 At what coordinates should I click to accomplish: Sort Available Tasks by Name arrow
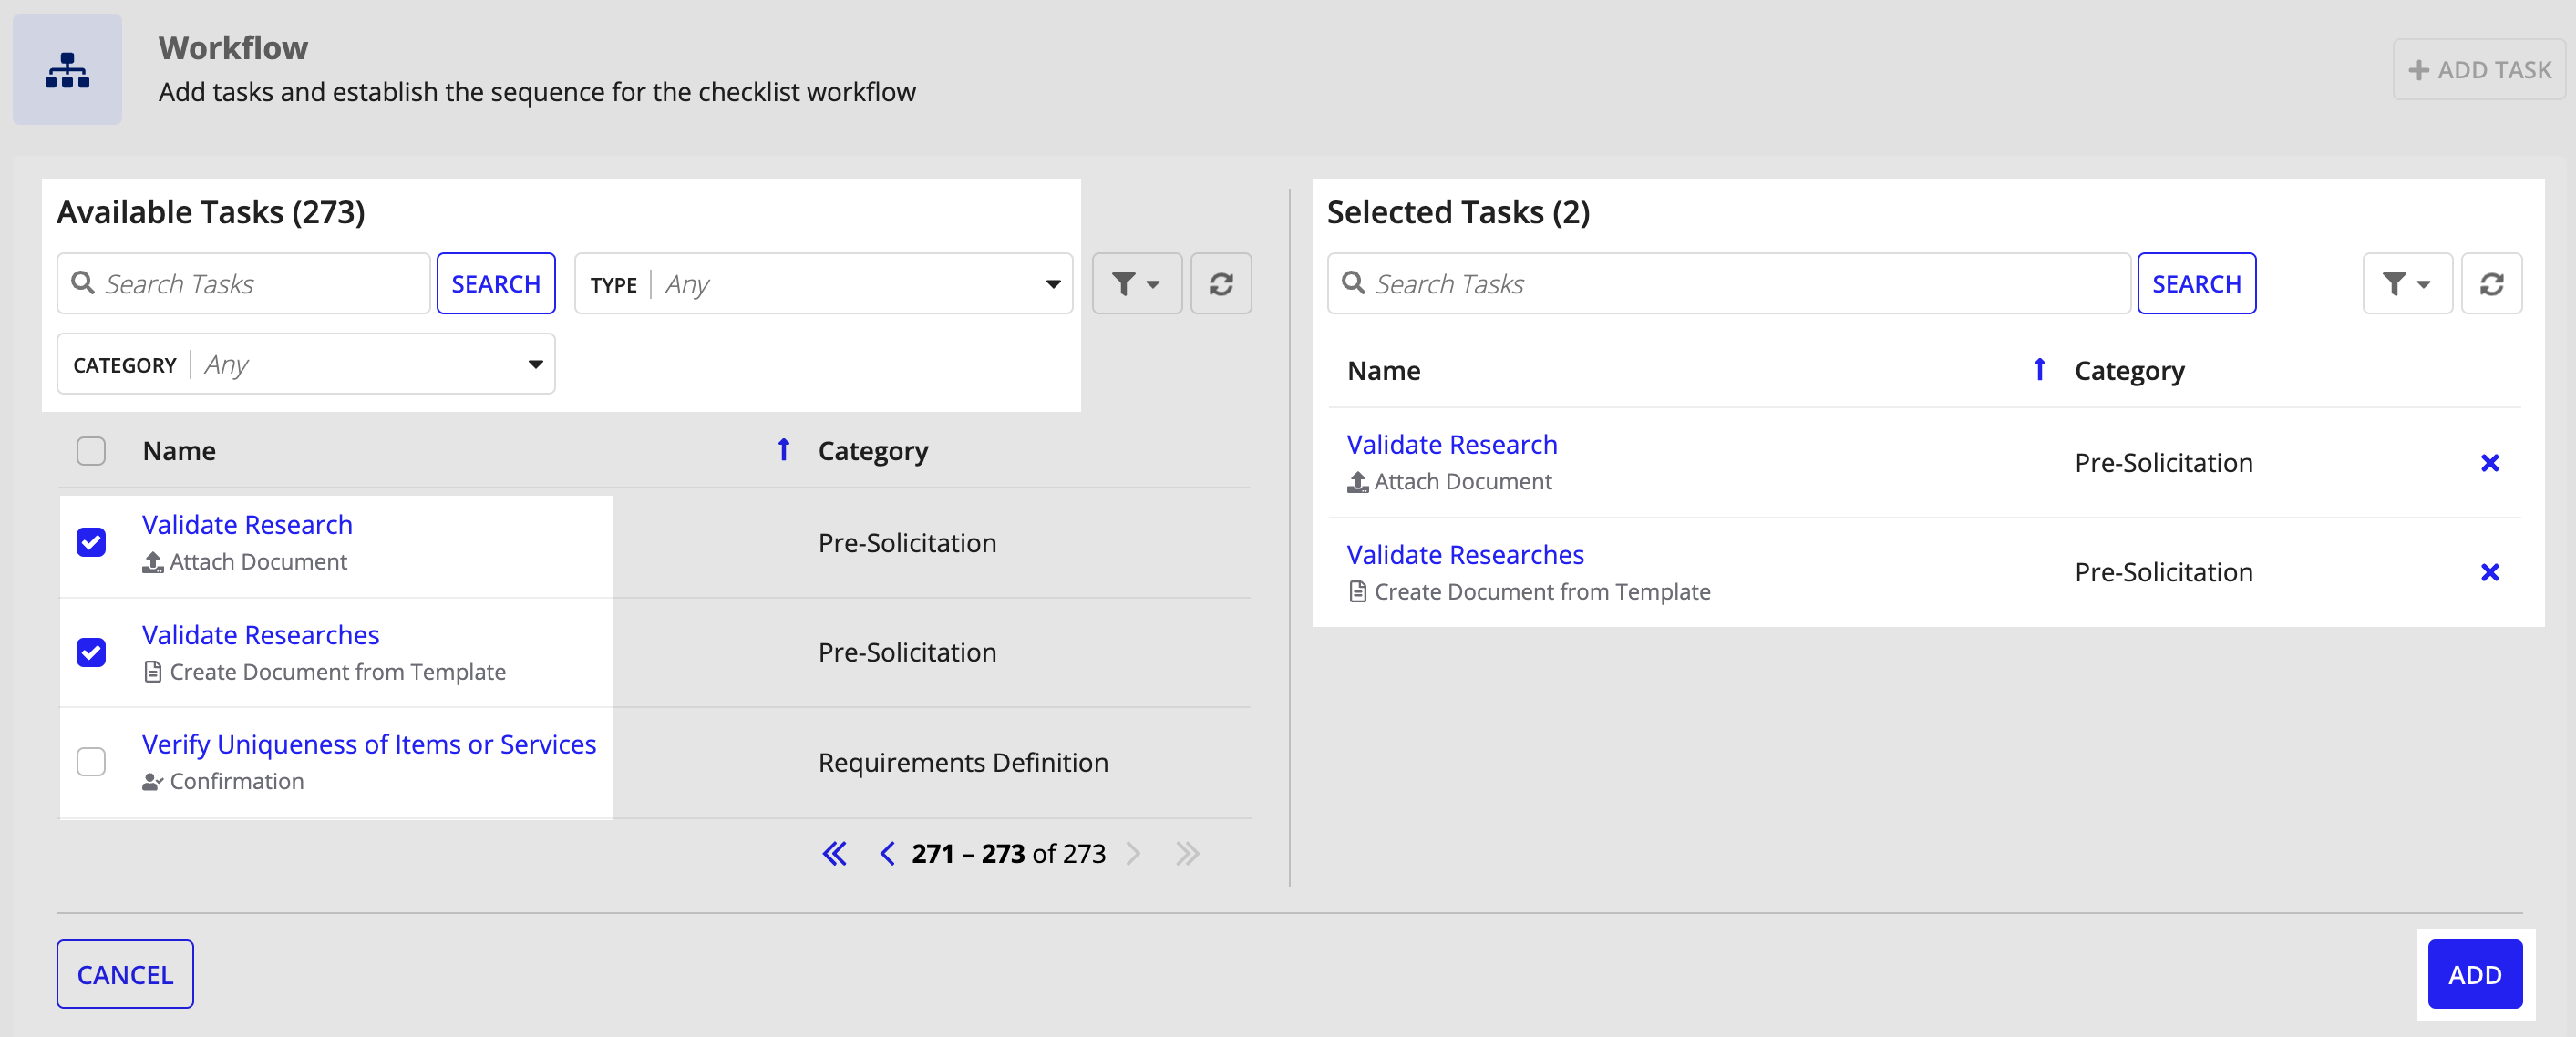click(784, 450)
